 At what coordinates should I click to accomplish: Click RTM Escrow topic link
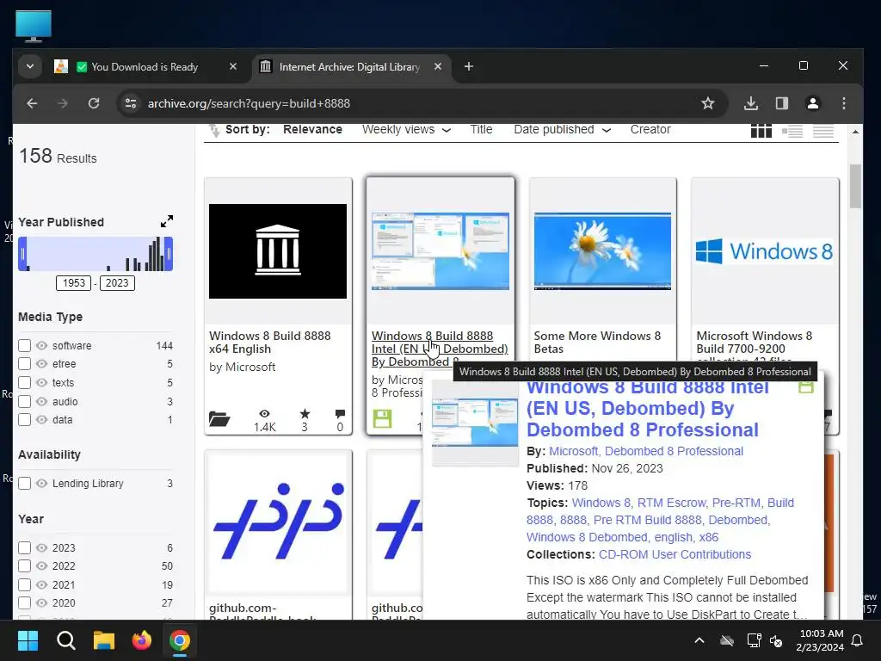(673, 503)
